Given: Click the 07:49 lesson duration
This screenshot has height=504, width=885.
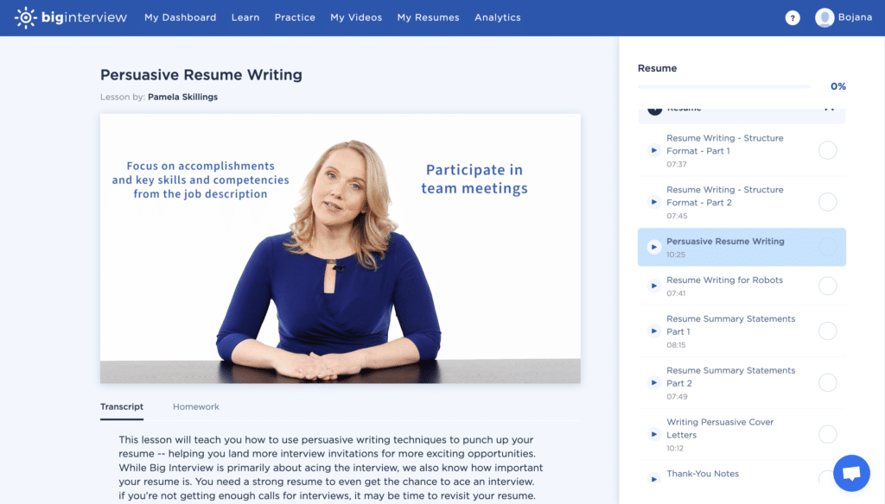Looking at the screenshot, I should 677,397.
